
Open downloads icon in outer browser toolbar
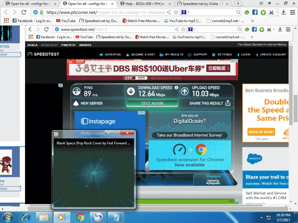coord(283,12)
